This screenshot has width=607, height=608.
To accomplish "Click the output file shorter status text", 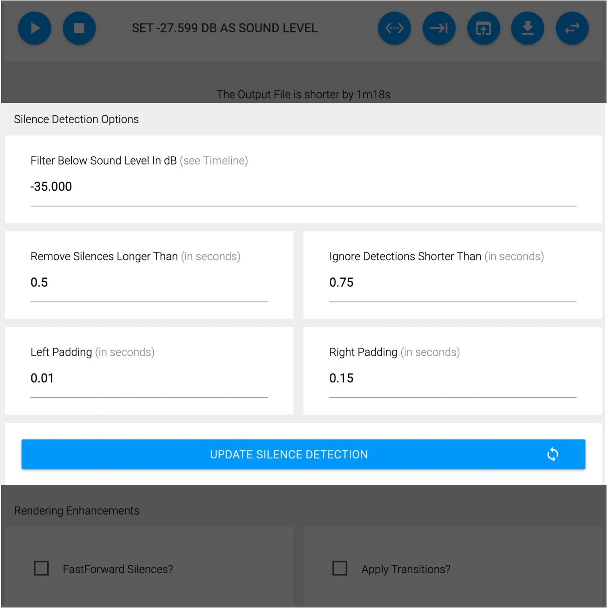I will (x=303, y=94).
